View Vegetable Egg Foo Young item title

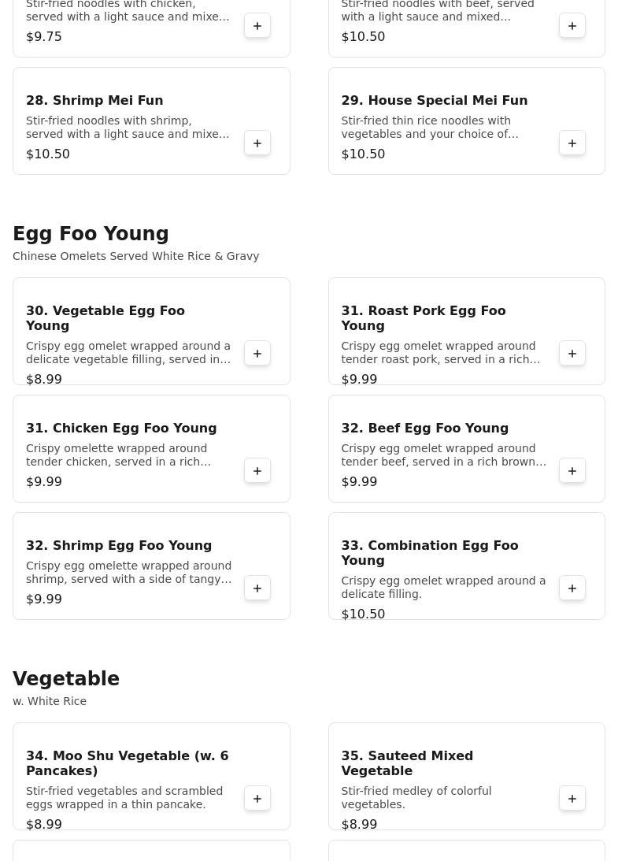(x=105, y=318)
